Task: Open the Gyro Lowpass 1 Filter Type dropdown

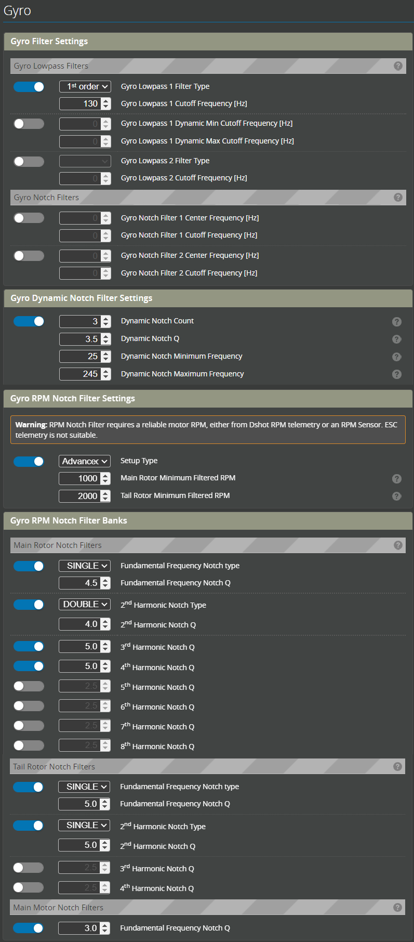Action: pyautogui.click(x=85, y=86)
